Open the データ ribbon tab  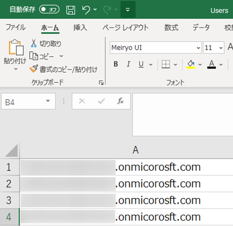pos(201,28)
